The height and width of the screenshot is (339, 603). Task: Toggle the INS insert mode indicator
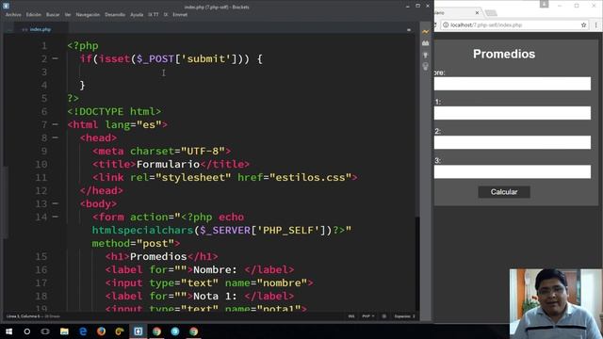(351, 316)
